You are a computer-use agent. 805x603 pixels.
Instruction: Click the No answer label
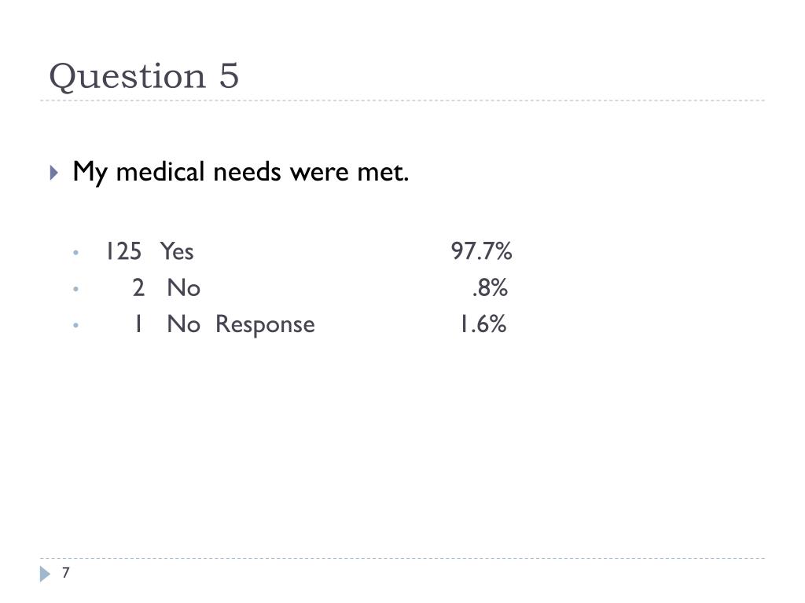pyautogui.click(x=183, y=287)
